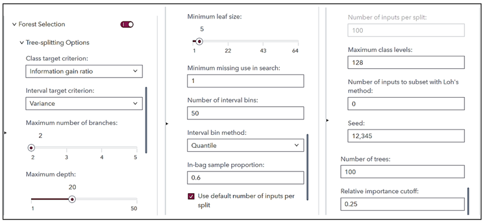Open the Interval bin method dropdown

click(x=245, y=146)
